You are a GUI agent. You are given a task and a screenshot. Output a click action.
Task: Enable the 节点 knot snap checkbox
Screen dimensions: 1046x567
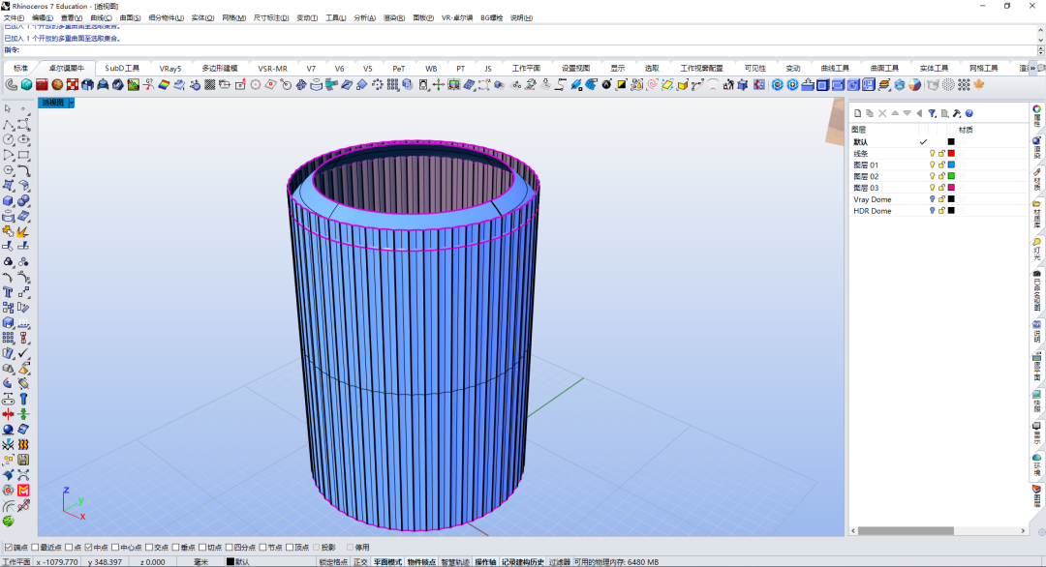point(262,547)
